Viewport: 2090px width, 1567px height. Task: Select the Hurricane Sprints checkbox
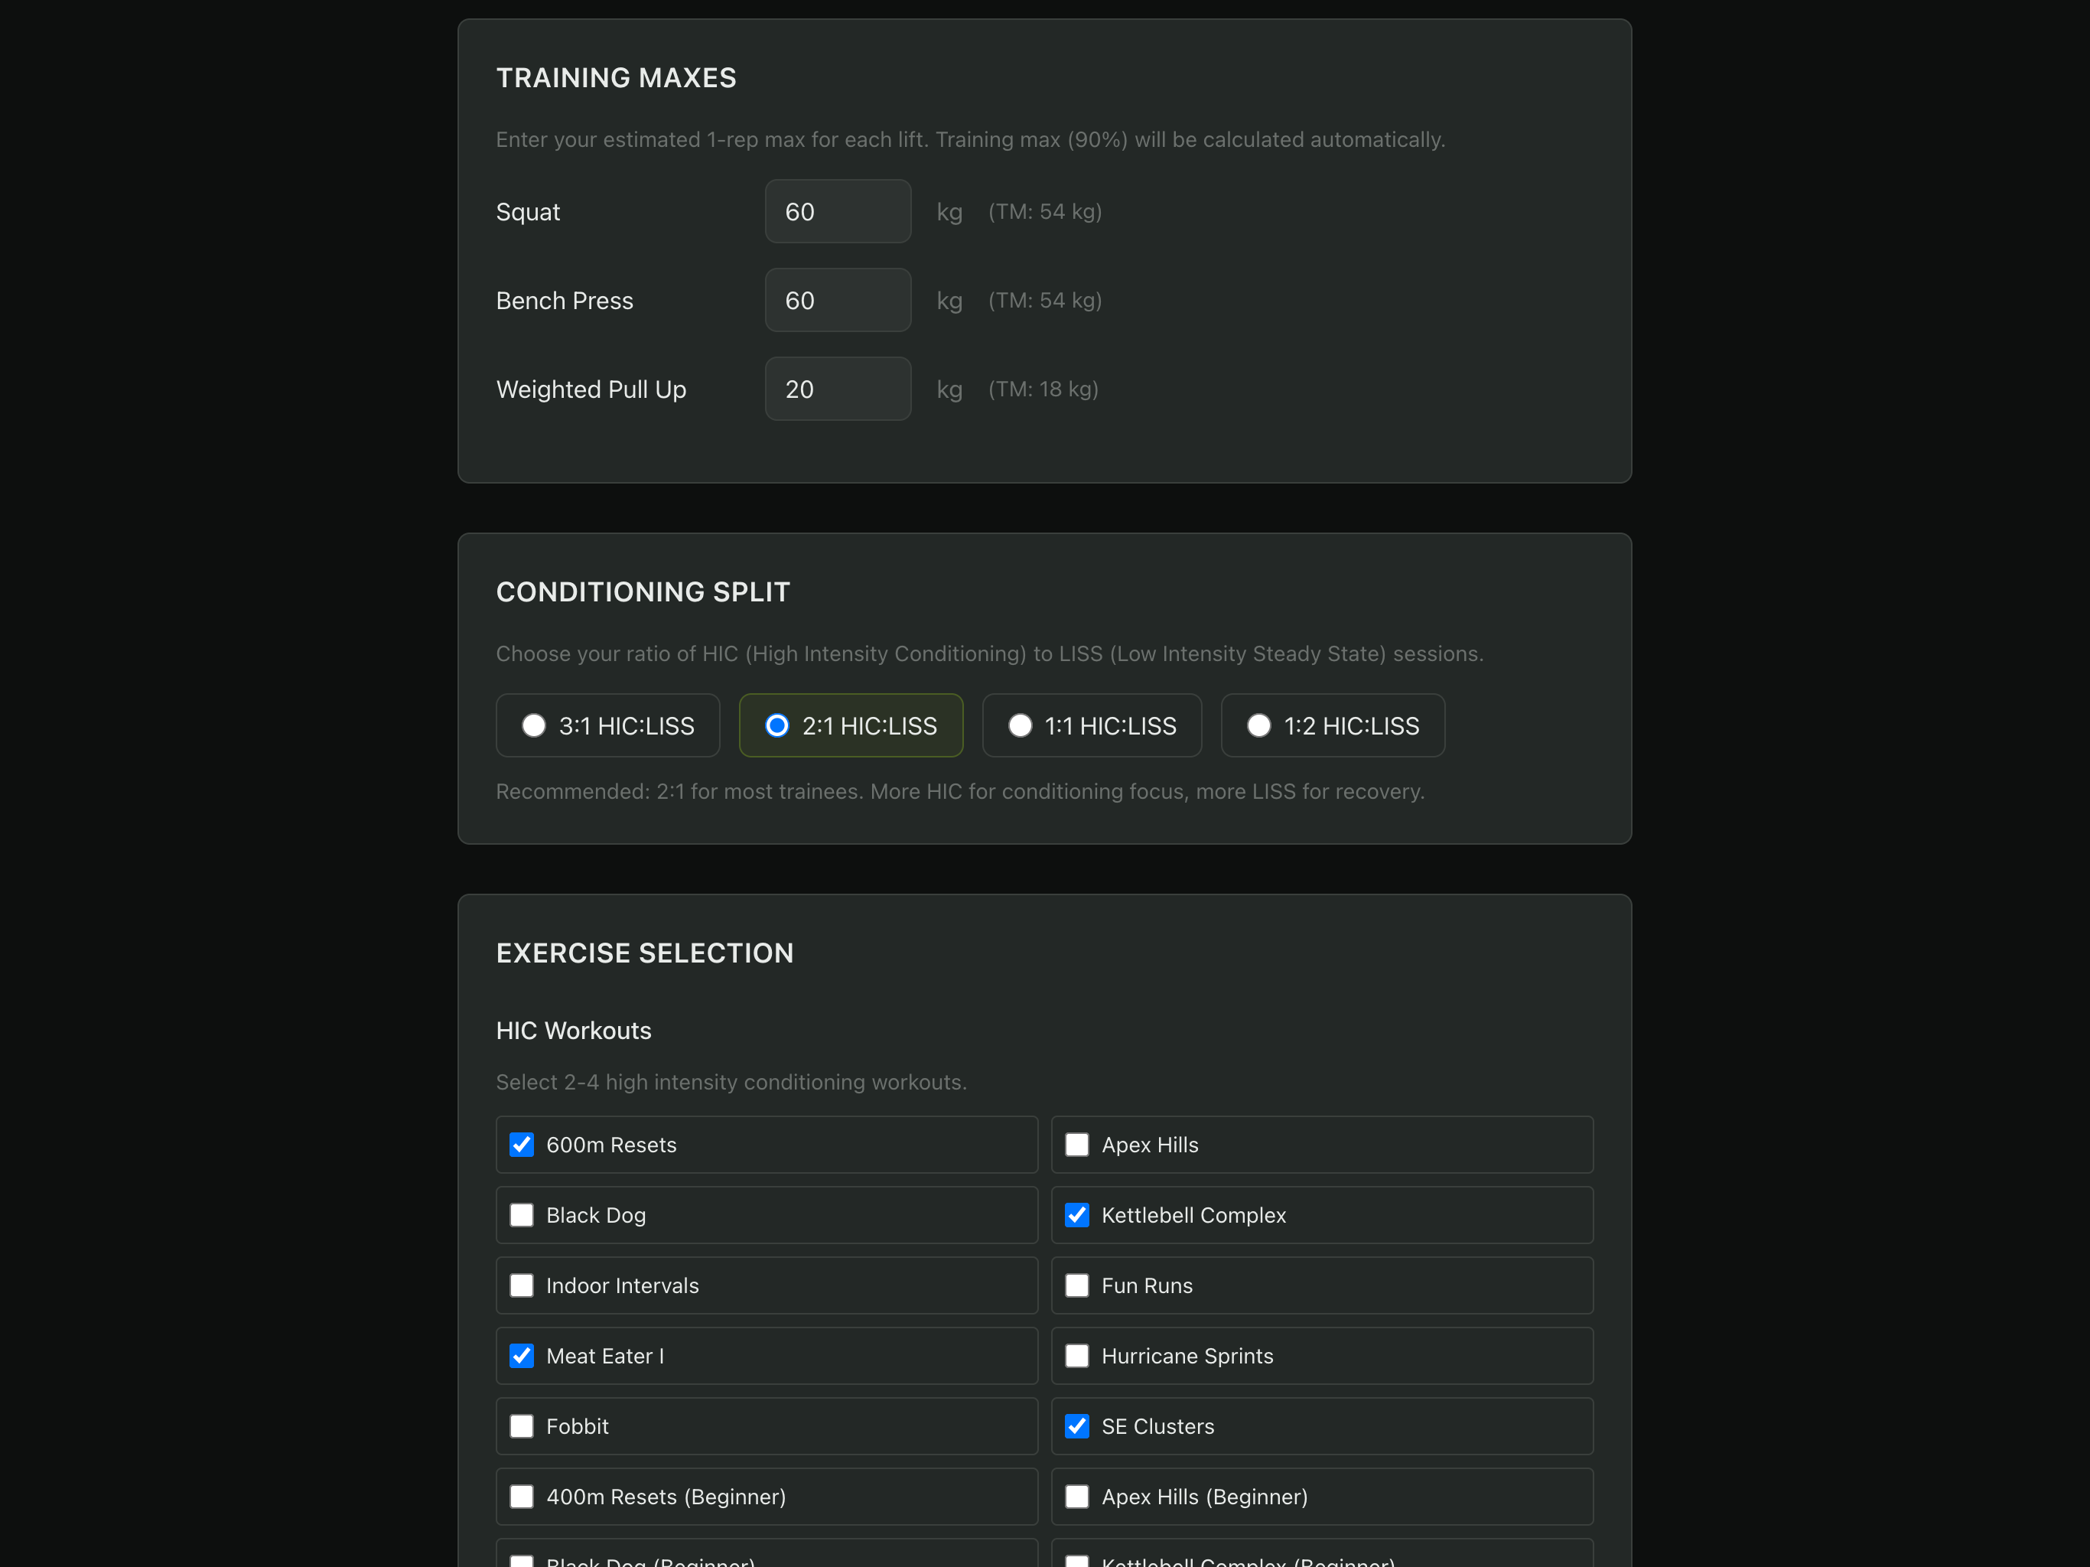[1077, 1357]
